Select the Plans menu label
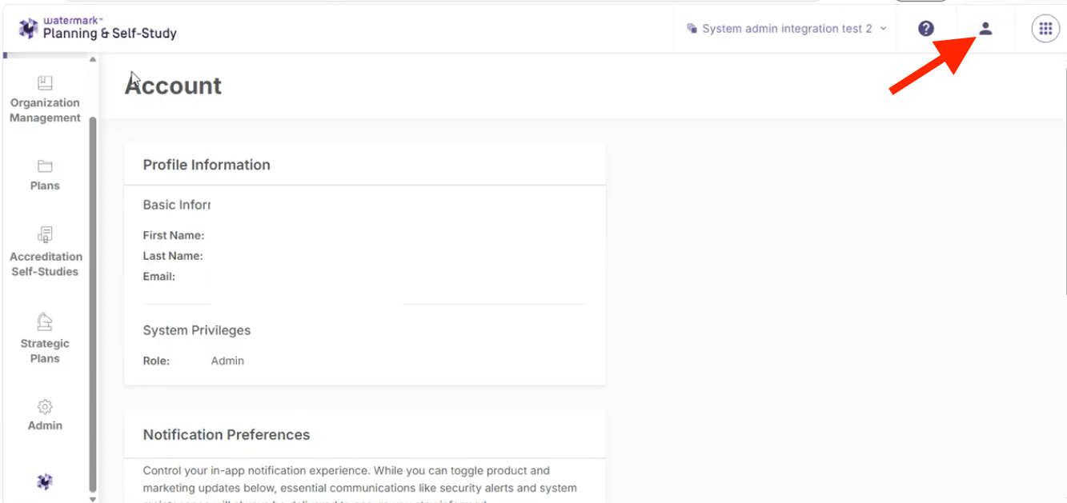Viewport: 1067px width, 503px height. (x=45, y=186)
